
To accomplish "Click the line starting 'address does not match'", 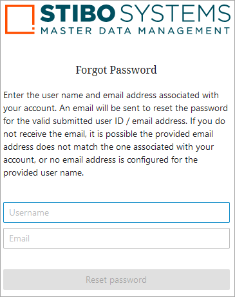I will pos(109,147).
